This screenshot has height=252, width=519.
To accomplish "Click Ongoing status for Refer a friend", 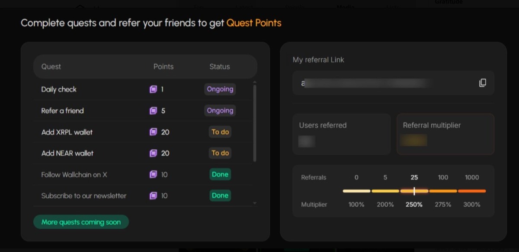I will coord(220,110).
